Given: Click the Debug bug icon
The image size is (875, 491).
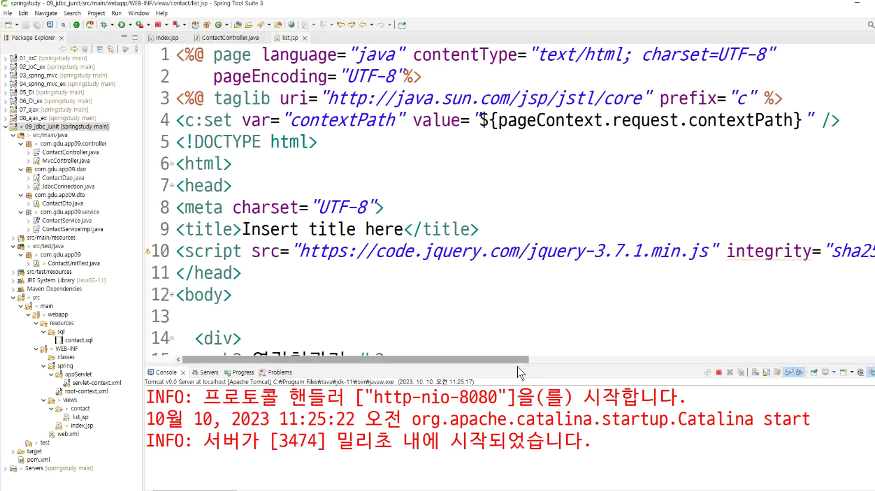Looking at the screenshot, I should 103,25.
